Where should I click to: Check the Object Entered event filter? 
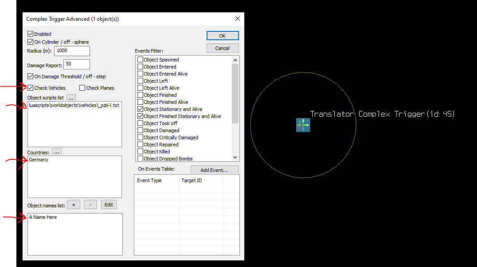pyautogui.click(x=140, y=66)
